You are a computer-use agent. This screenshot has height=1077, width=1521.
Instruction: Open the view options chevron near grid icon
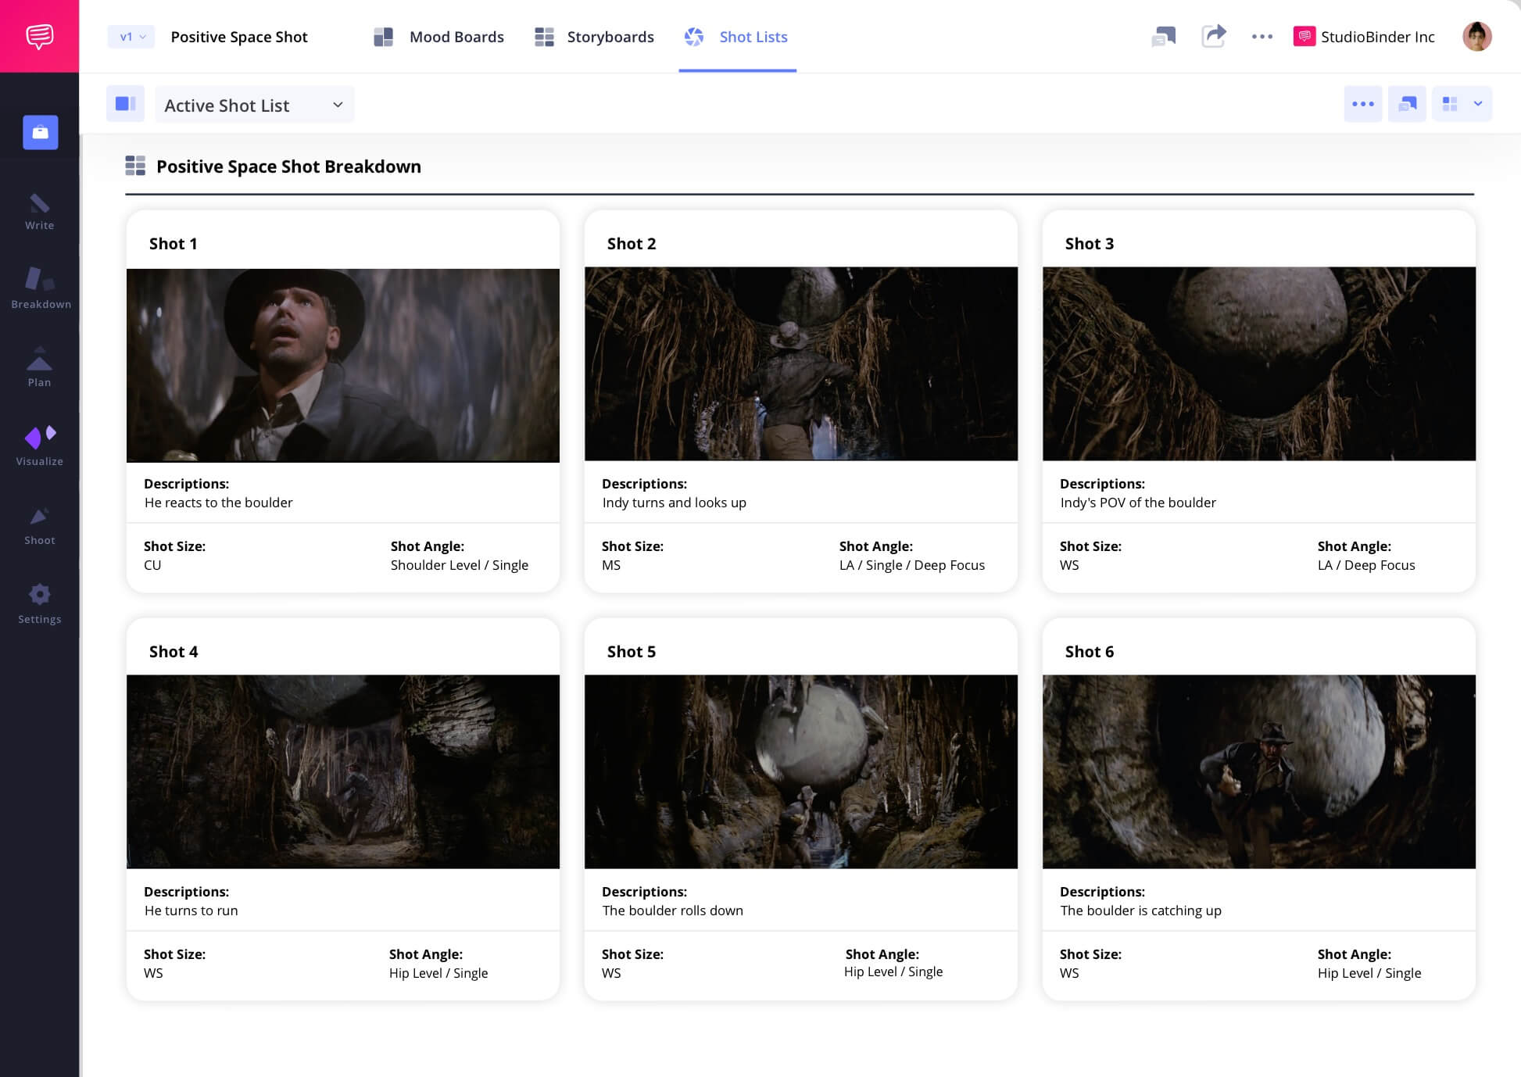(1478, 103)
